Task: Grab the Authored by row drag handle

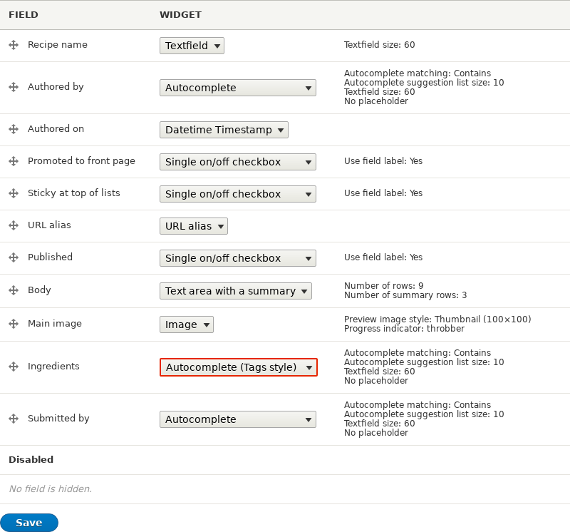Action: click(14, 87)
